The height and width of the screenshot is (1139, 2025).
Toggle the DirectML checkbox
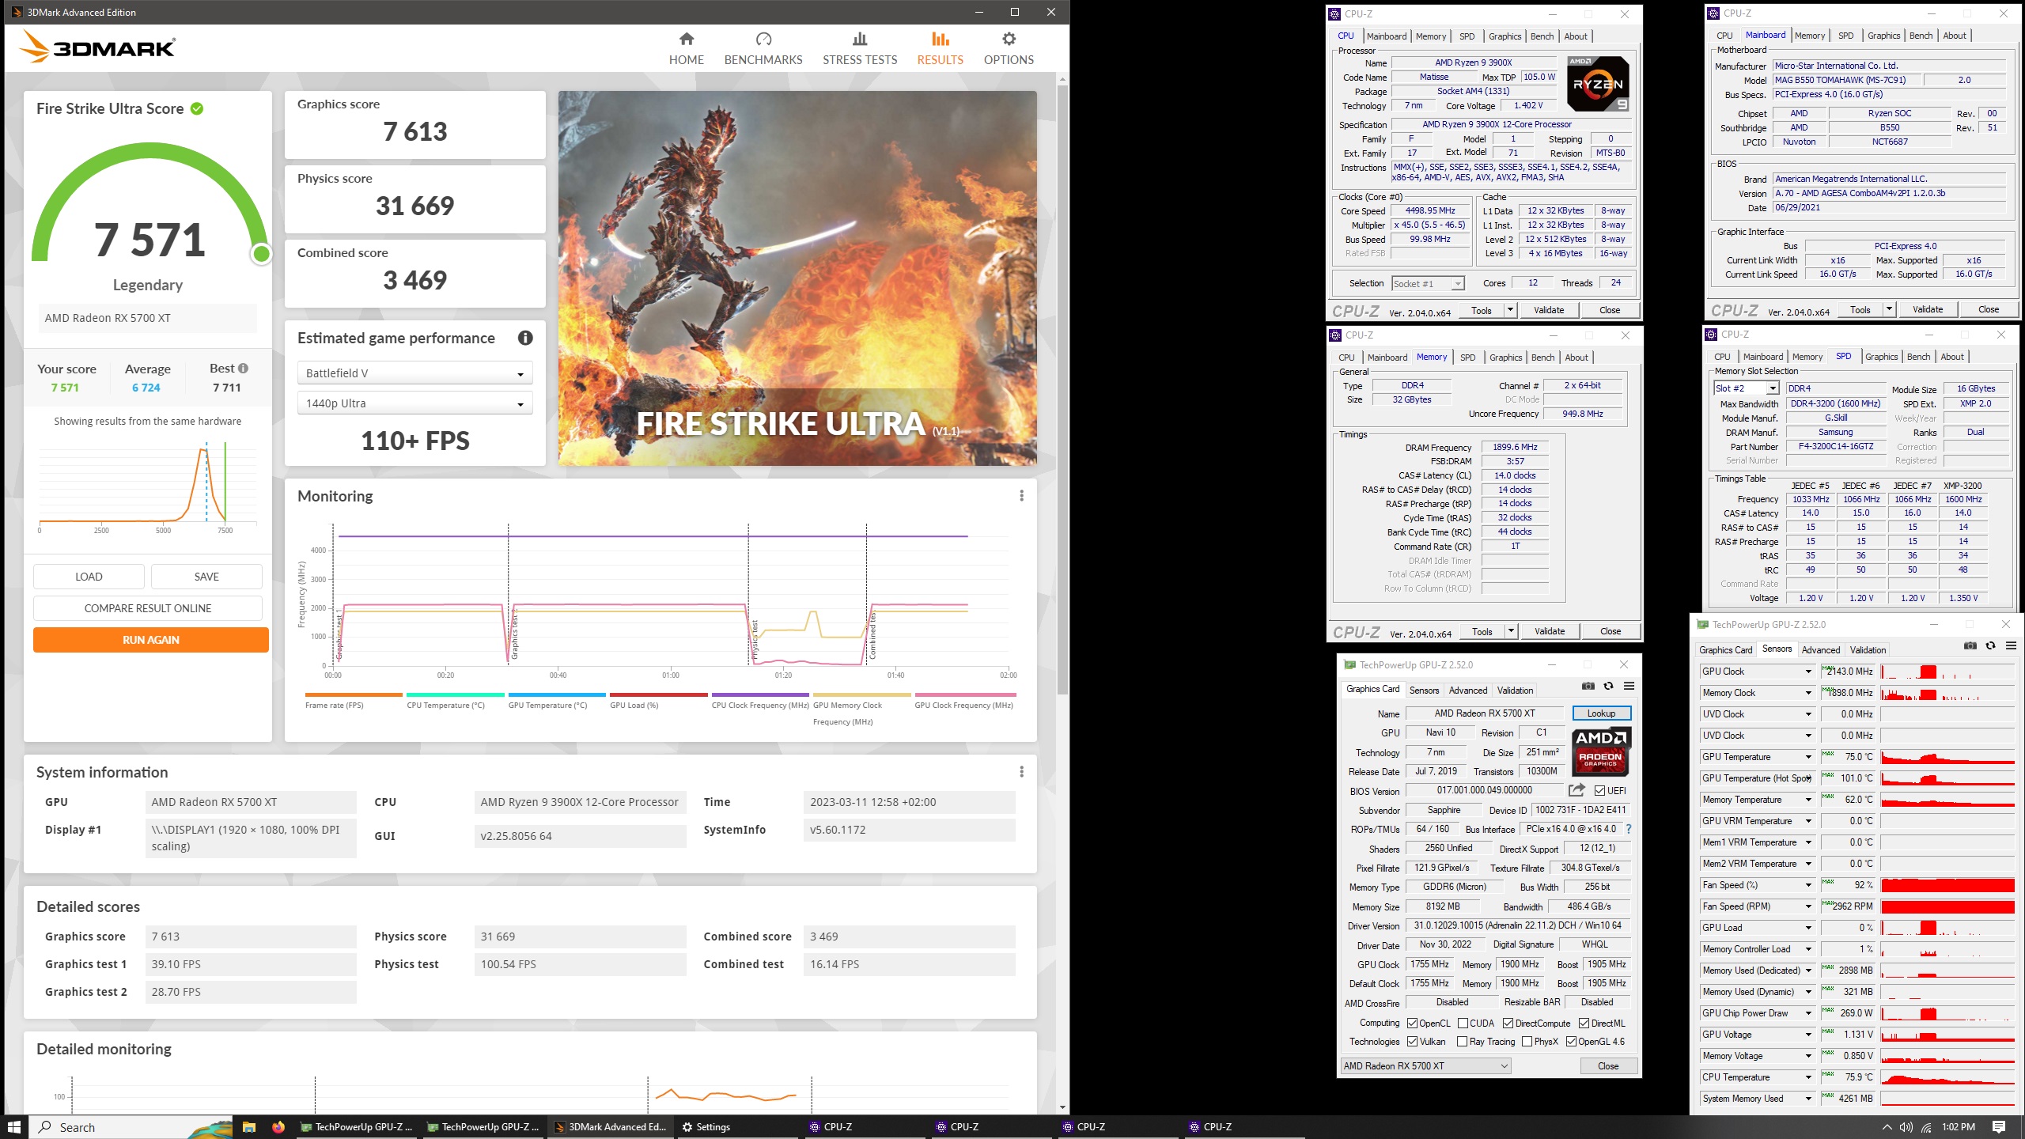click(1584, 1023)
